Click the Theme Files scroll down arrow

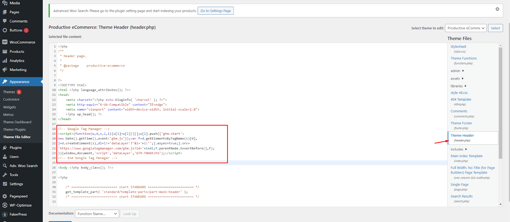coord(500,204)
